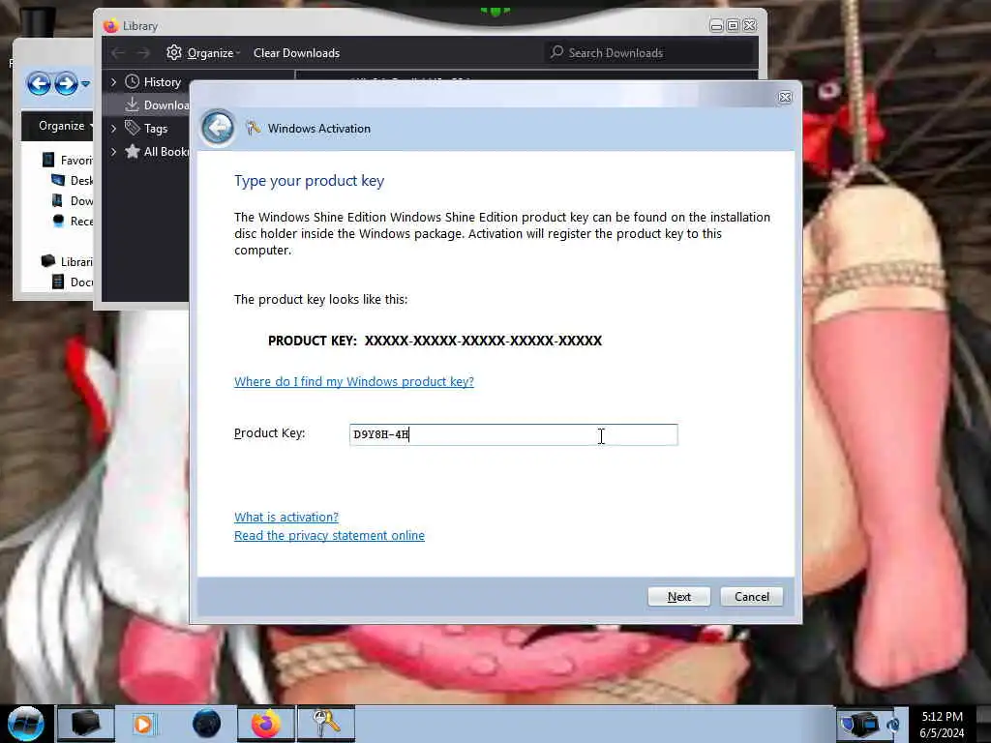Viewport: 991px width, 743px height.
Task: Switch to Windows Activation keys taskbar icon
Action: (x=326, y=723)
